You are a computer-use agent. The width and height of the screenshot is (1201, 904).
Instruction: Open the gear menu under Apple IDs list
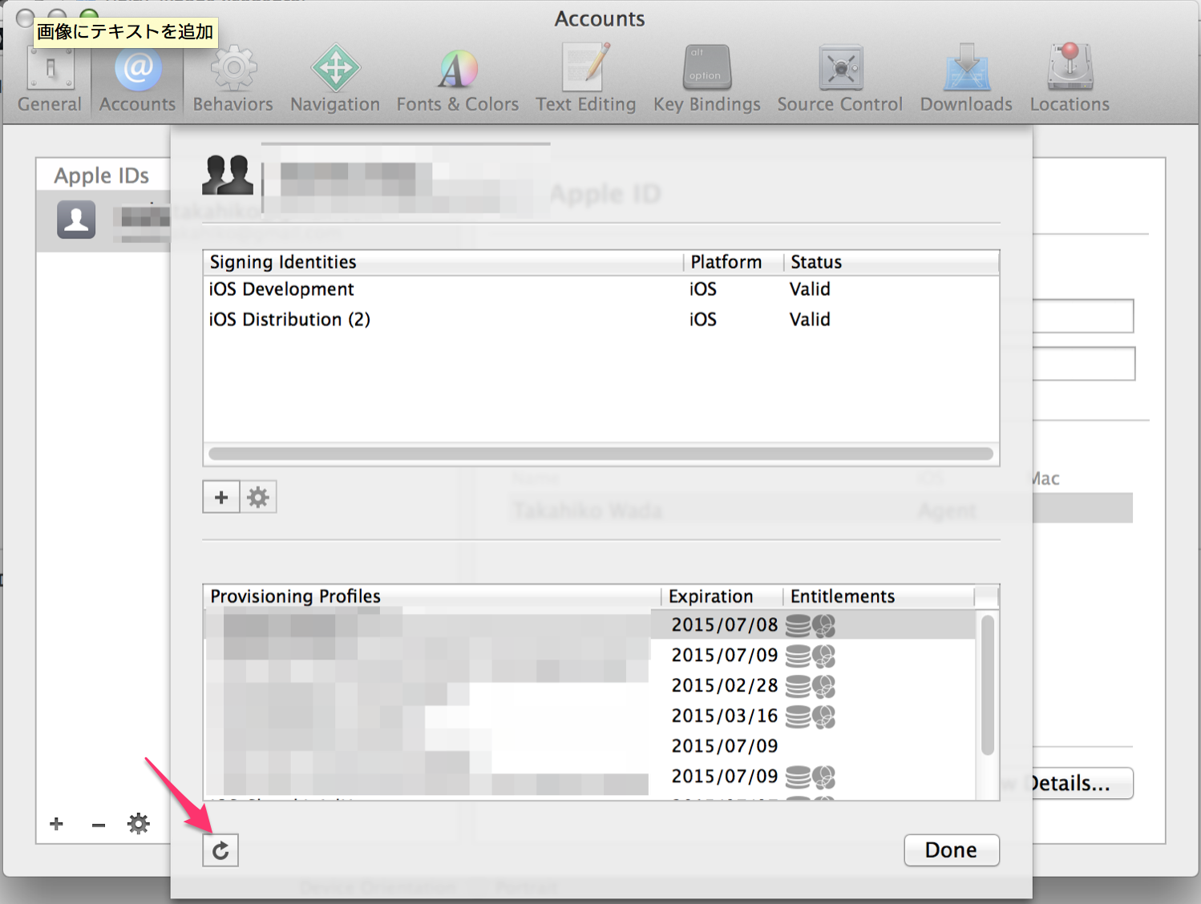pyautogui.click(x=138, y=824)
